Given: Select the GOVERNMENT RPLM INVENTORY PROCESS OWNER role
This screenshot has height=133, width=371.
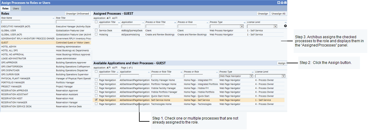Looking at the screenshot, I should 46,39.
